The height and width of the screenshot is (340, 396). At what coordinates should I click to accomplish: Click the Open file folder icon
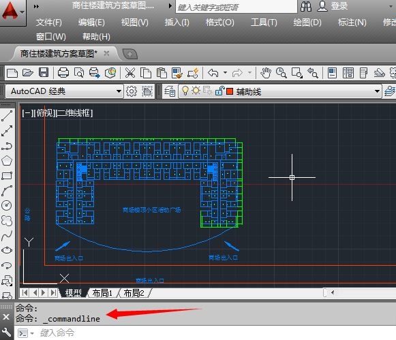click(28, 73)
